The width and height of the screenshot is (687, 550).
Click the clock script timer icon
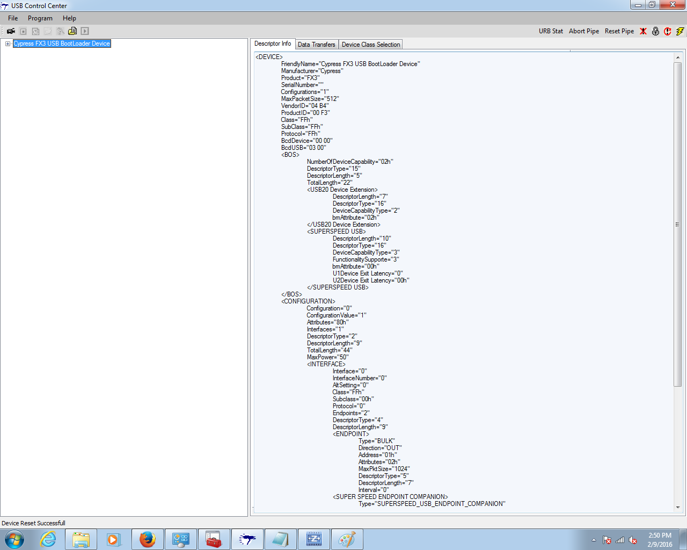pos(35,31)
